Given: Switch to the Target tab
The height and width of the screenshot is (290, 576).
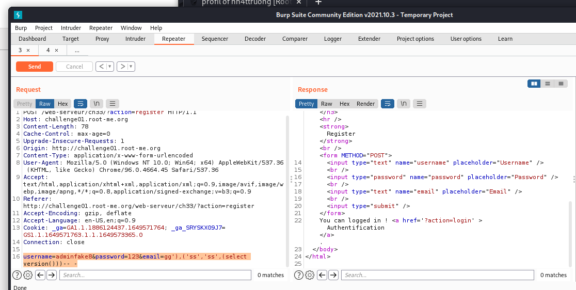Looking at the screenshot, I should [71, 39].
